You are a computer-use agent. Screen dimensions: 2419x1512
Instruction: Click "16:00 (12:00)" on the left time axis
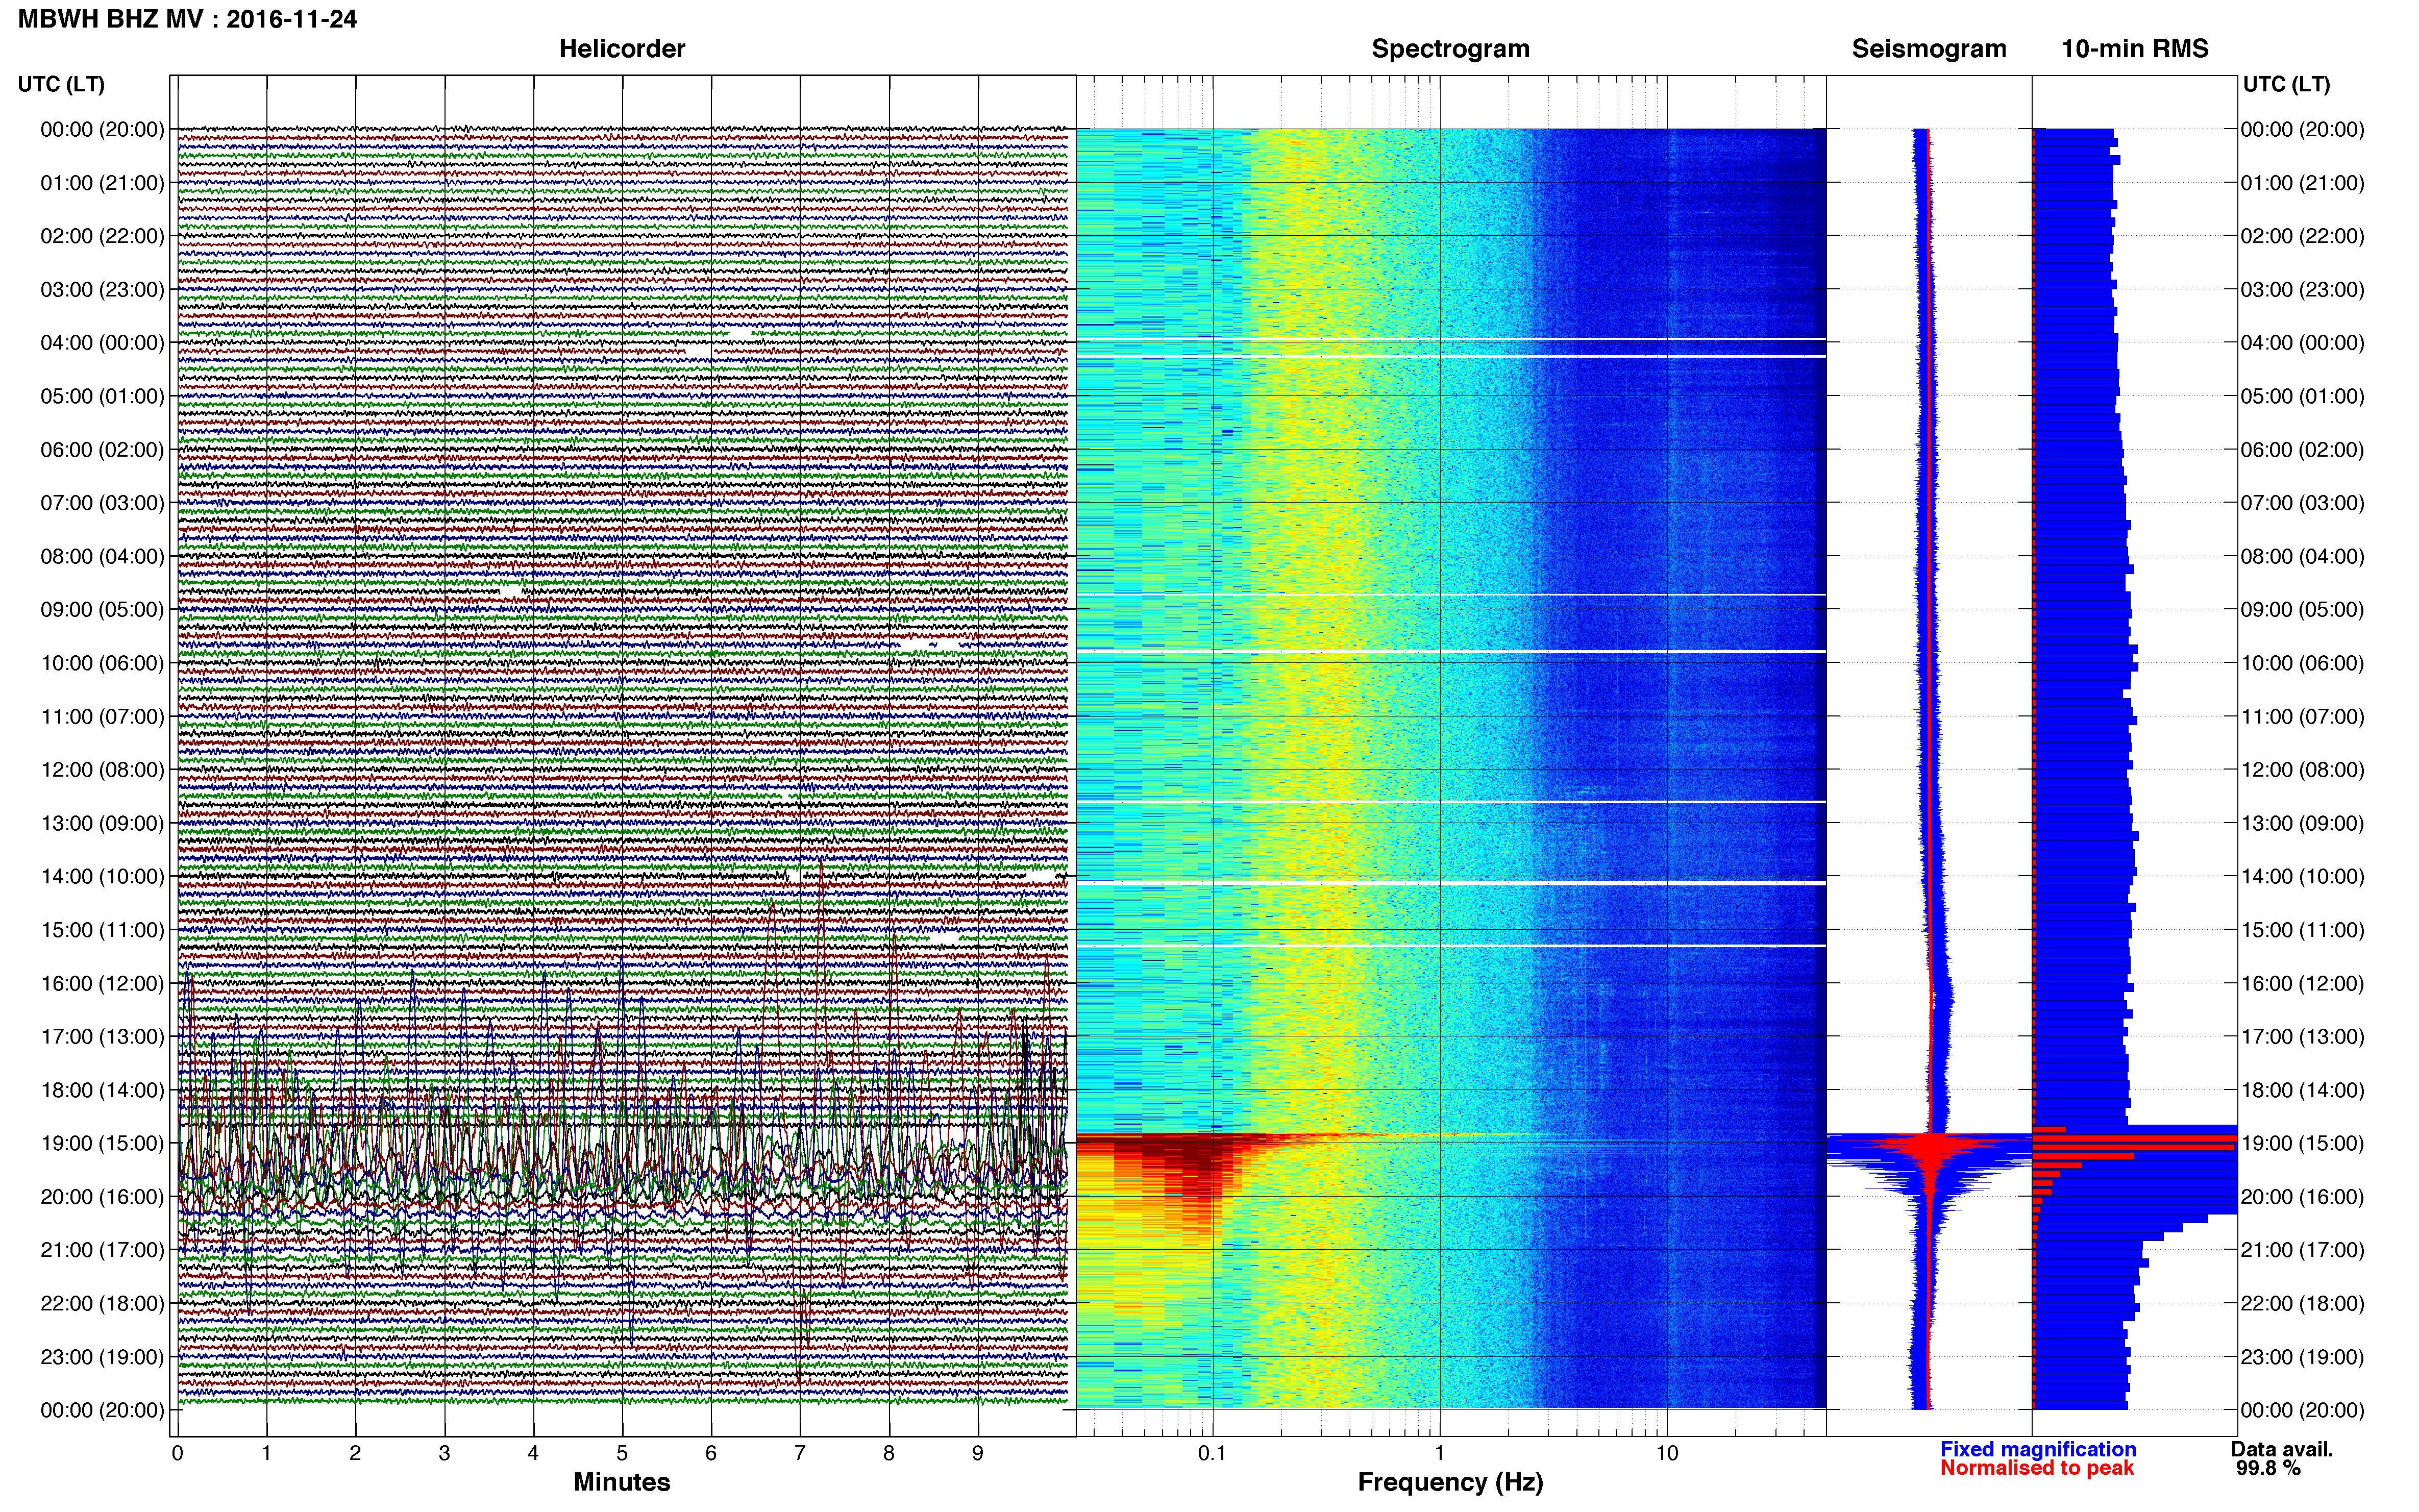click(102, 983)
